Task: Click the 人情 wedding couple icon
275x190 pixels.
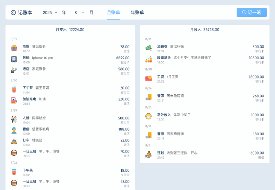Action: click(14, 120)
